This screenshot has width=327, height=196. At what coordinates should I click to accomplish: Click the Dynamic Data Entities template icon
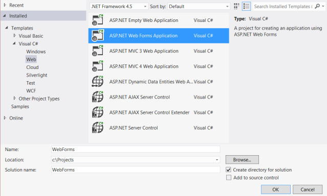pos(98,82)
